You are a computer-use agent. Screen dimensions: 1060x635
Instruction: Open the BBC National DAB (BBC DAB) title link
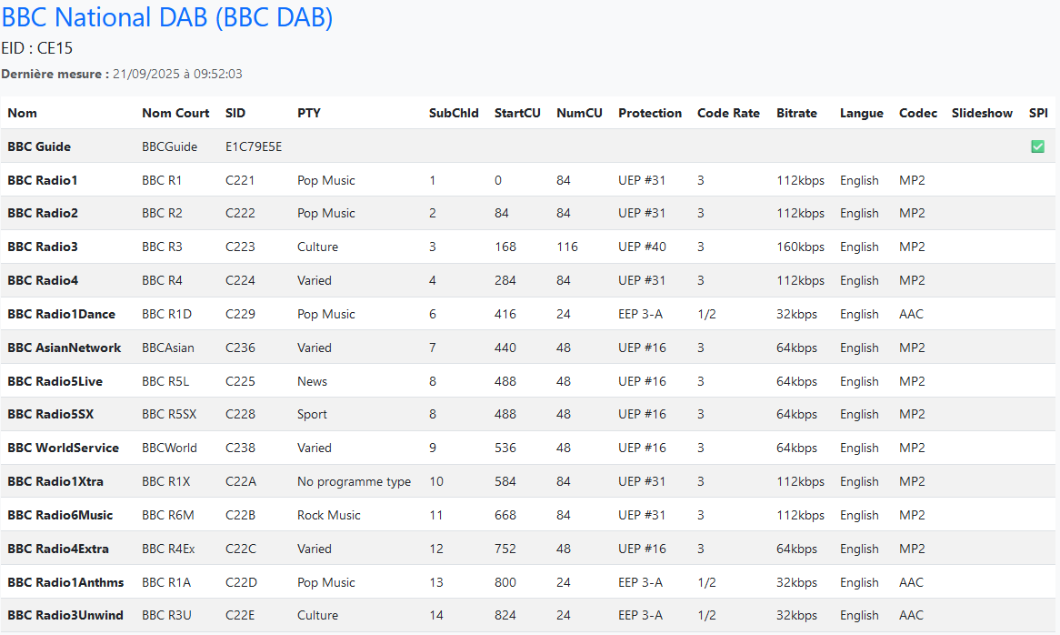167,17
